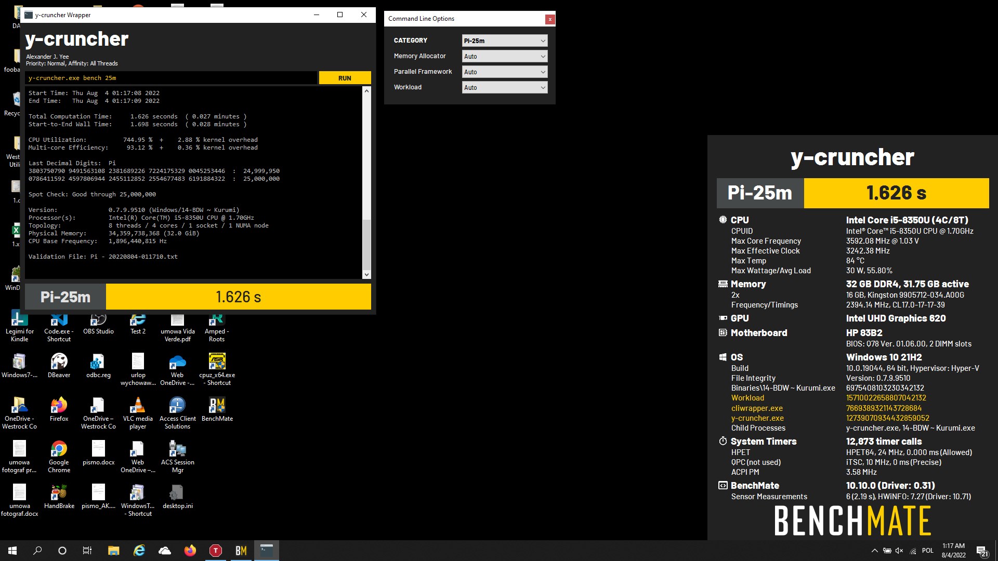Click the yellow RUN button

click(x=345, y=78)
